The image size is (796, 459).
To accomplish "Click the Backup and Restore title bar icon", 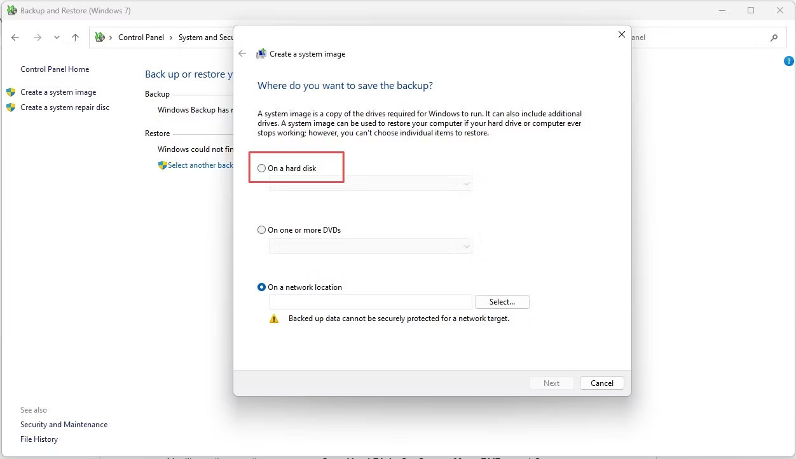I will (x=11, y=11).
